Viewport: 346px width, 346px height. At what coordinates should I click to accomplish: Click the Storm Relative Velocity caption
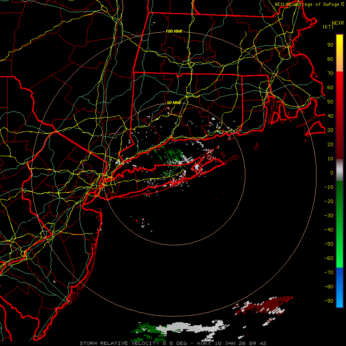pyautogui.click(x=173, y=343)
